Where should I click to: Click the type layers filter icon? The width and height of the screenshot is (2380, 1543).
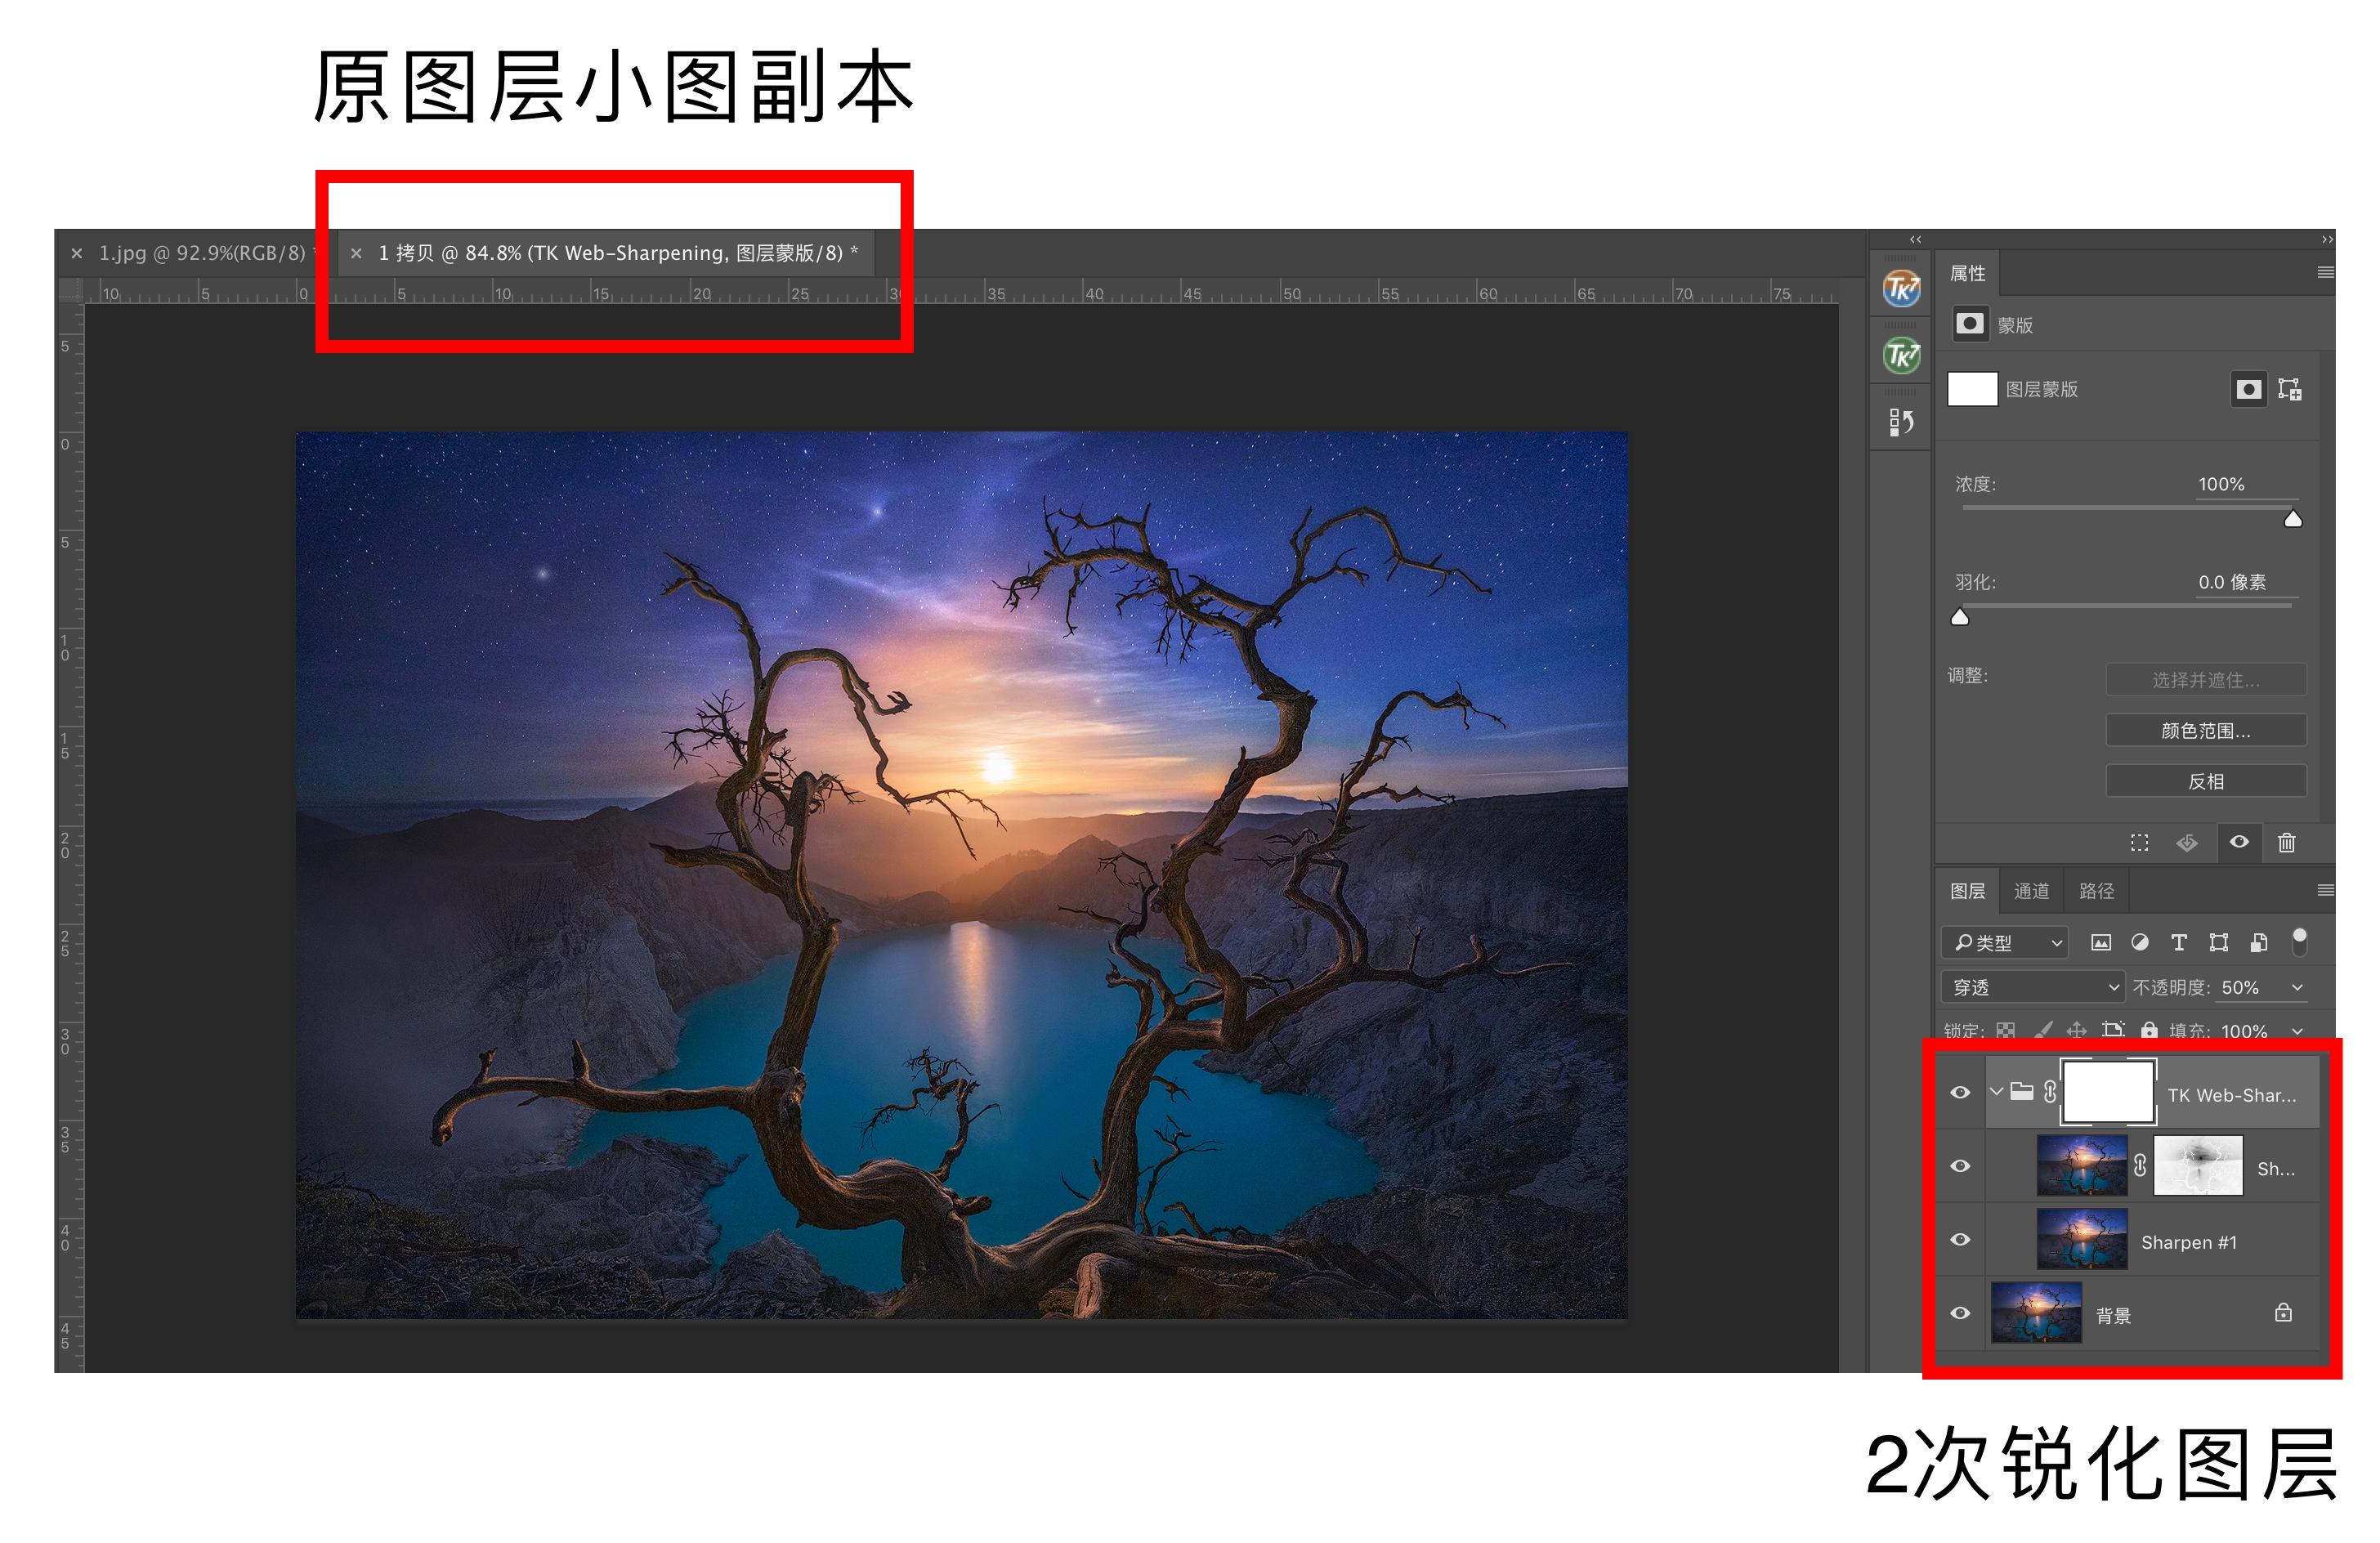click(2180, 944)
